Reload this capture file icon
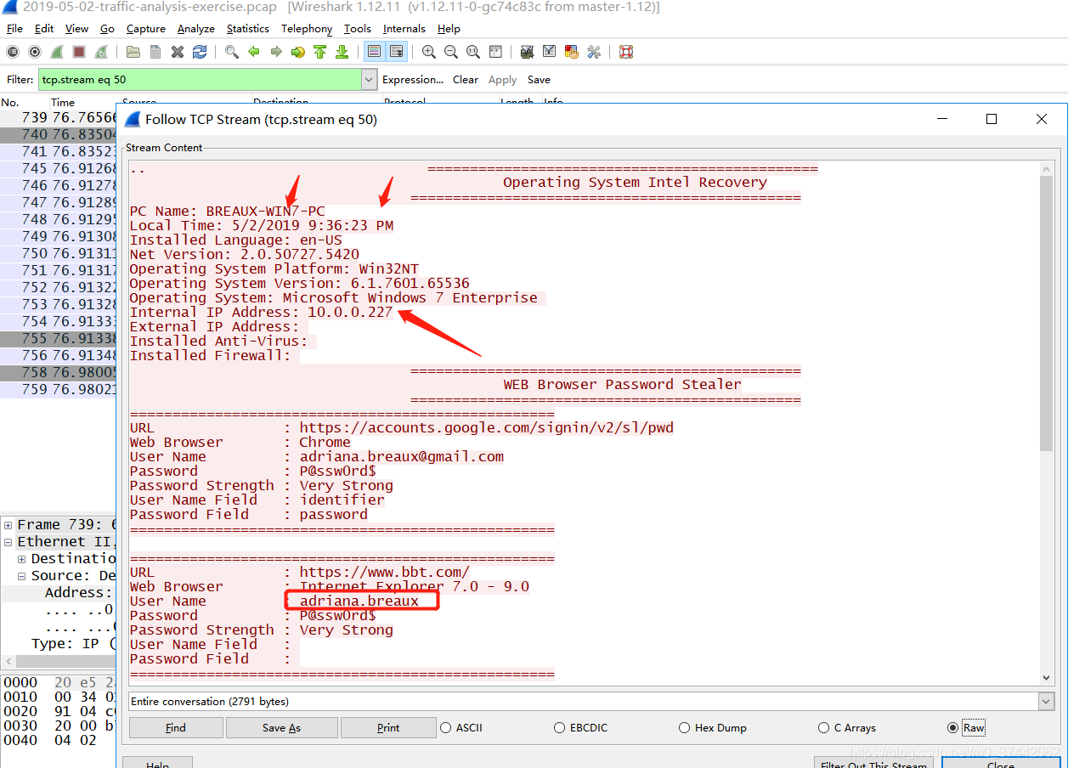 pos(200,52)
